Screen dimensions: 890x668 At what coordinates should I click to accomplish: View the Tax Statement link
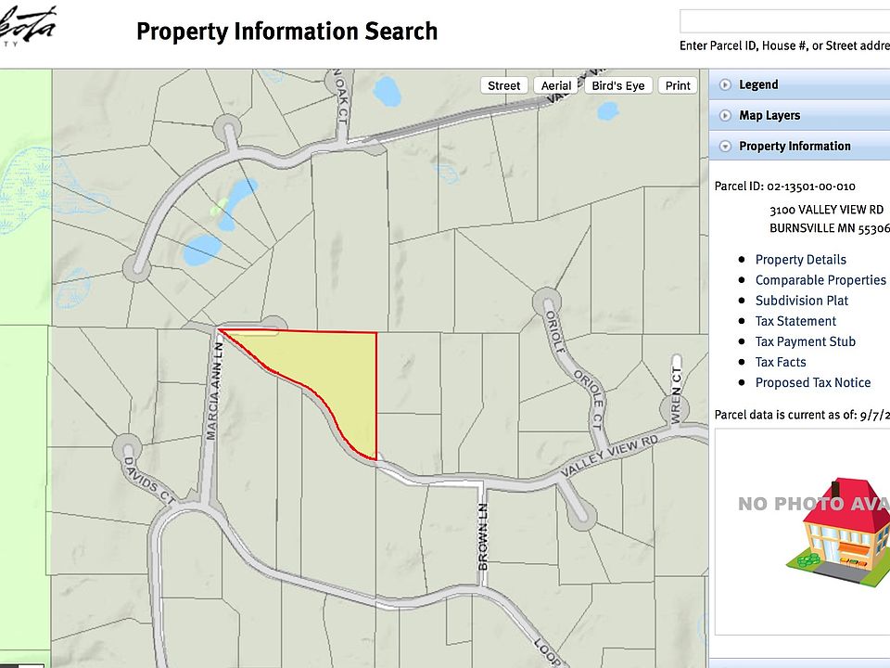coord(795,321)
